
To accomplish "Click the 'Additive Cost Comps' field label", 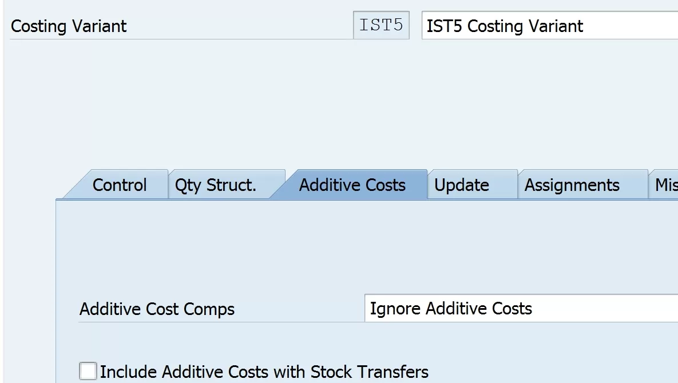I will [157, 309].
